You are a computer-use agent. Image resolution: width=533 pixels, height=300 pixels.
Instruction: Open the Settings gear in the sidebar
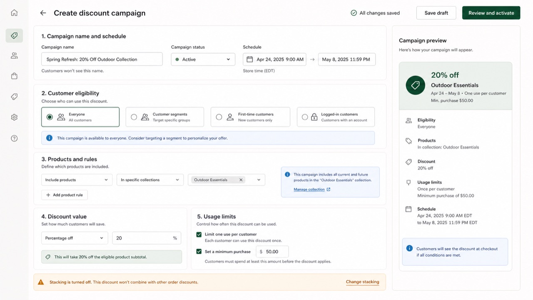coord(14,117)
